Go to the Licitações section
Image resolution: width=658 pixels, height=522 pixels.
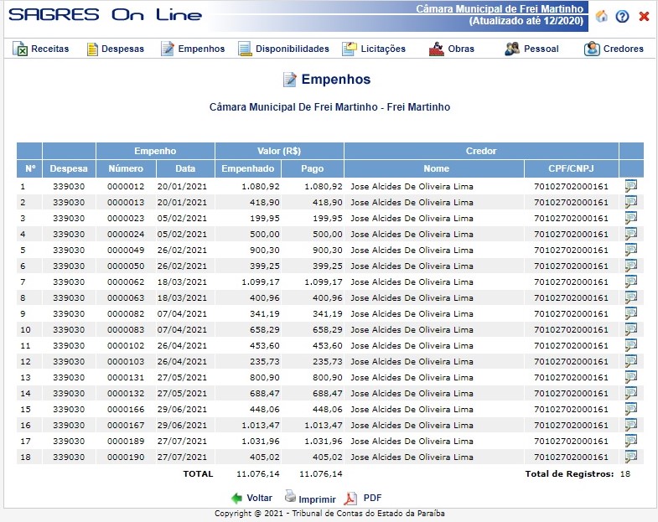click(374, 49)
